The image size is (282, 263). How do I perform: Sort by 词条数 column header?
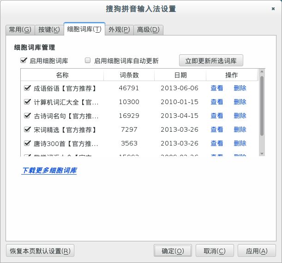(x=129, y=75)
